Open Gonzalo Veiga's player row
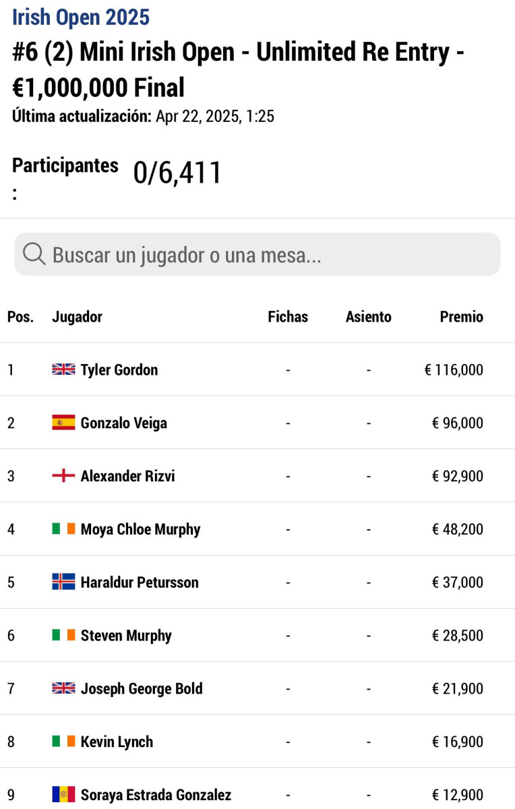Image resolution: width=515 pixels, height=809 pixels. point(257,423)
